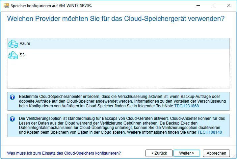Open the TECH108140 link
Viewport: 237px width, 159px height.
pos(210,132)
